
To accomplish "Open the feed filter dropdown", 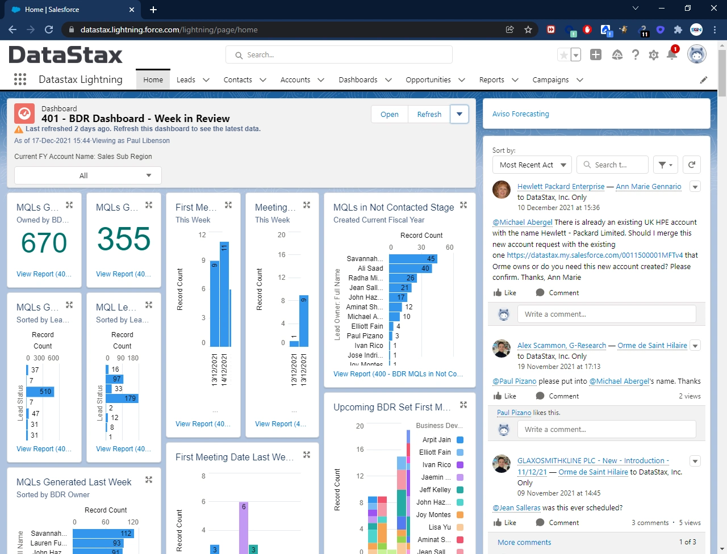I will point(666,165).
